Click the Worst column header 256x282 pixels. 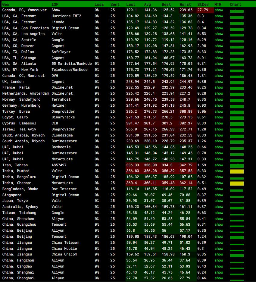pos(185,5)
